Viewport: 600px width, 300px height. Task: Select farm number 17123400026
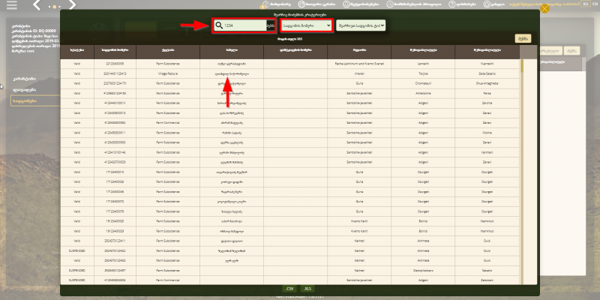pos(115,182)
